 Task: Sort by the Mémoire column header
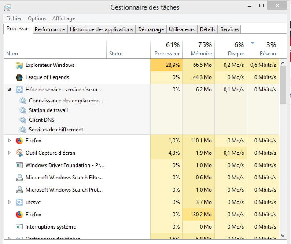pyautogui.click(x=199, y=49)
